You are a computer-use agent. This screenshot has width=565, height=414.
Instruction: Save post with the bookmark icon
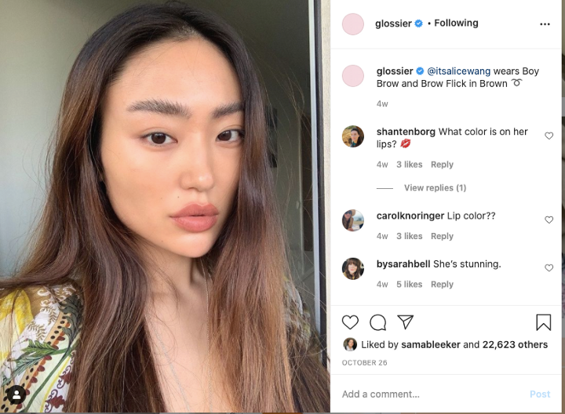tap(543, 321)
